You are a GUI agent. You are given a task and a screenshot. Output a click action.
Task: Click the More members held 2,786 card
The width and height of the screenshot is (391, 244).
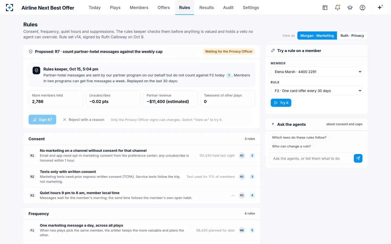(x=56, y=99)
